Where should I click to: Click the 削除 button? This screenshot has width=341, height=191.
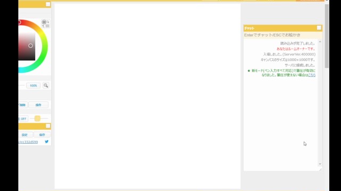point(23,105)
